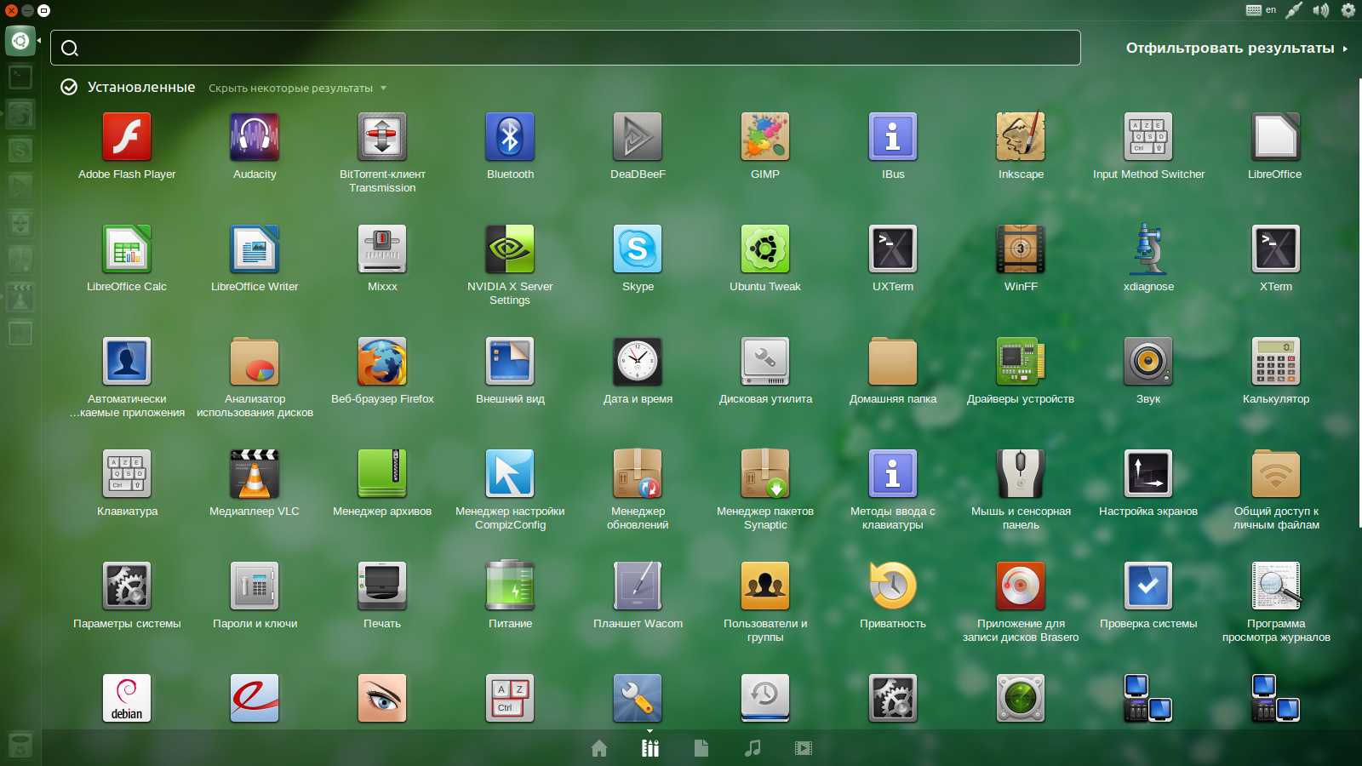
Task: Open WinFF video converter
Action: (1021, 249)
